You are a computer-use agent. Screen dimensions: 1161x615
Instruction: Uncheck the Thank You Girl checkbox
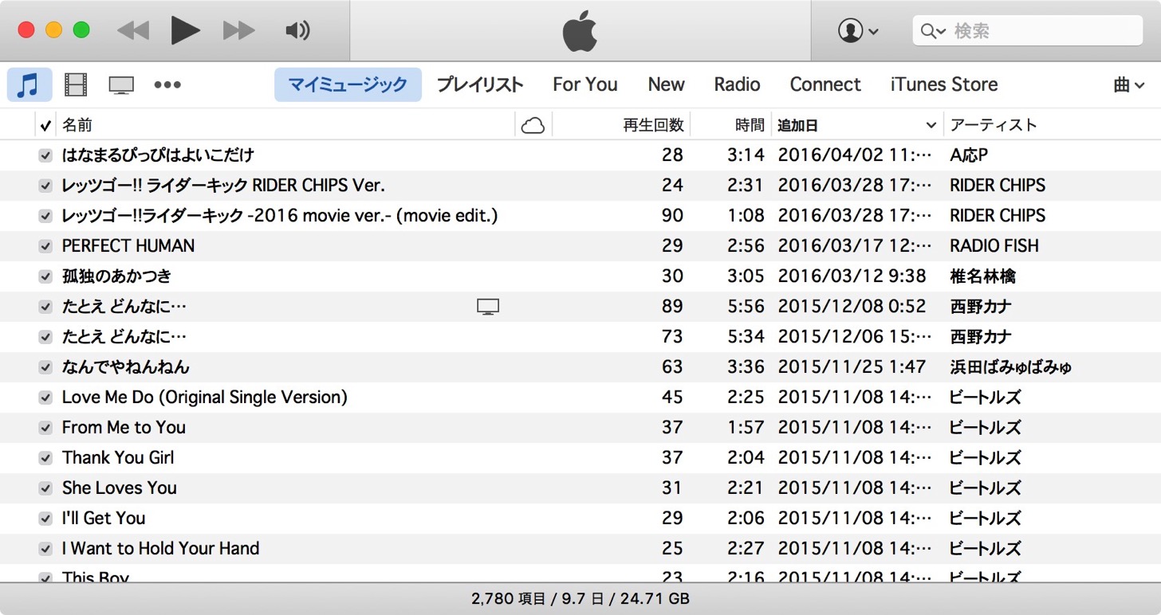click(x=45, y=458)
